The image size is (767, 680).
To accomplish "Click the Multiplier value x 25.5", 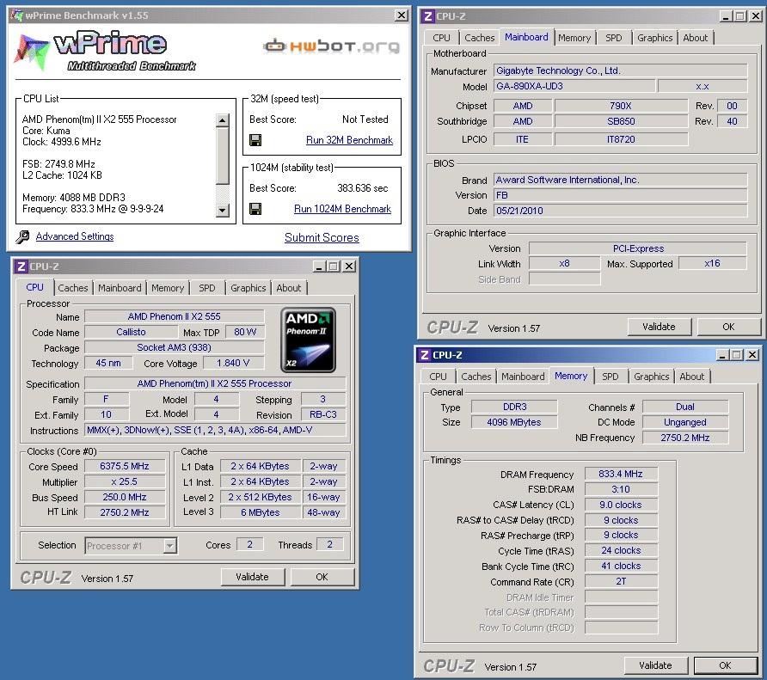I will 125,482.
